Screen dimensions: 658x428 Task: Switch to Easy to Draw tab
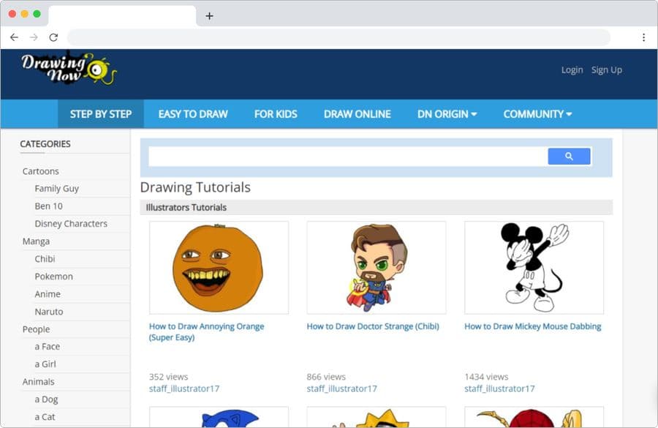point(193,114)
